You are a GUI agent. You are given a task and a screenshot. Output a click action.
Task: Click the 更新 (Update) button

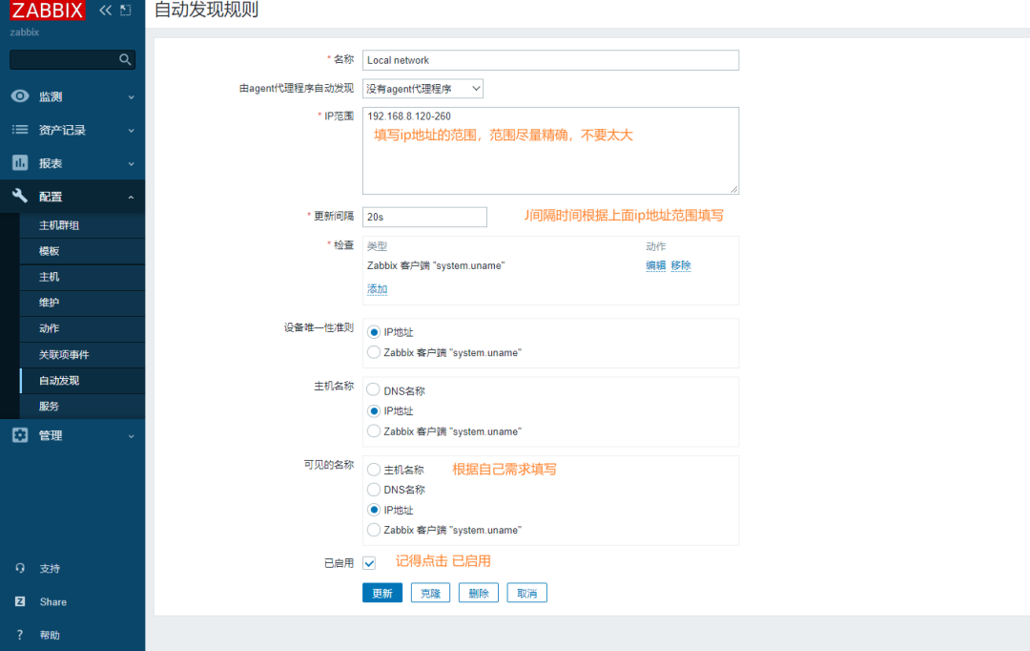pos(381,592)
